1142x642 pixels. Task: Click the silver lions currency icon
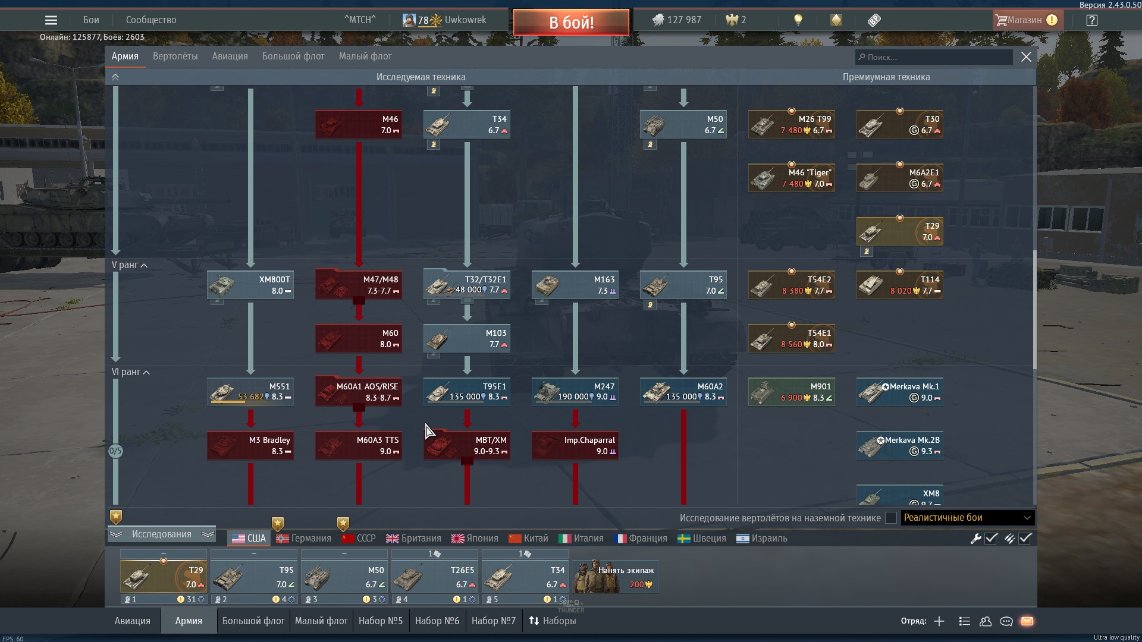[657, 20]
